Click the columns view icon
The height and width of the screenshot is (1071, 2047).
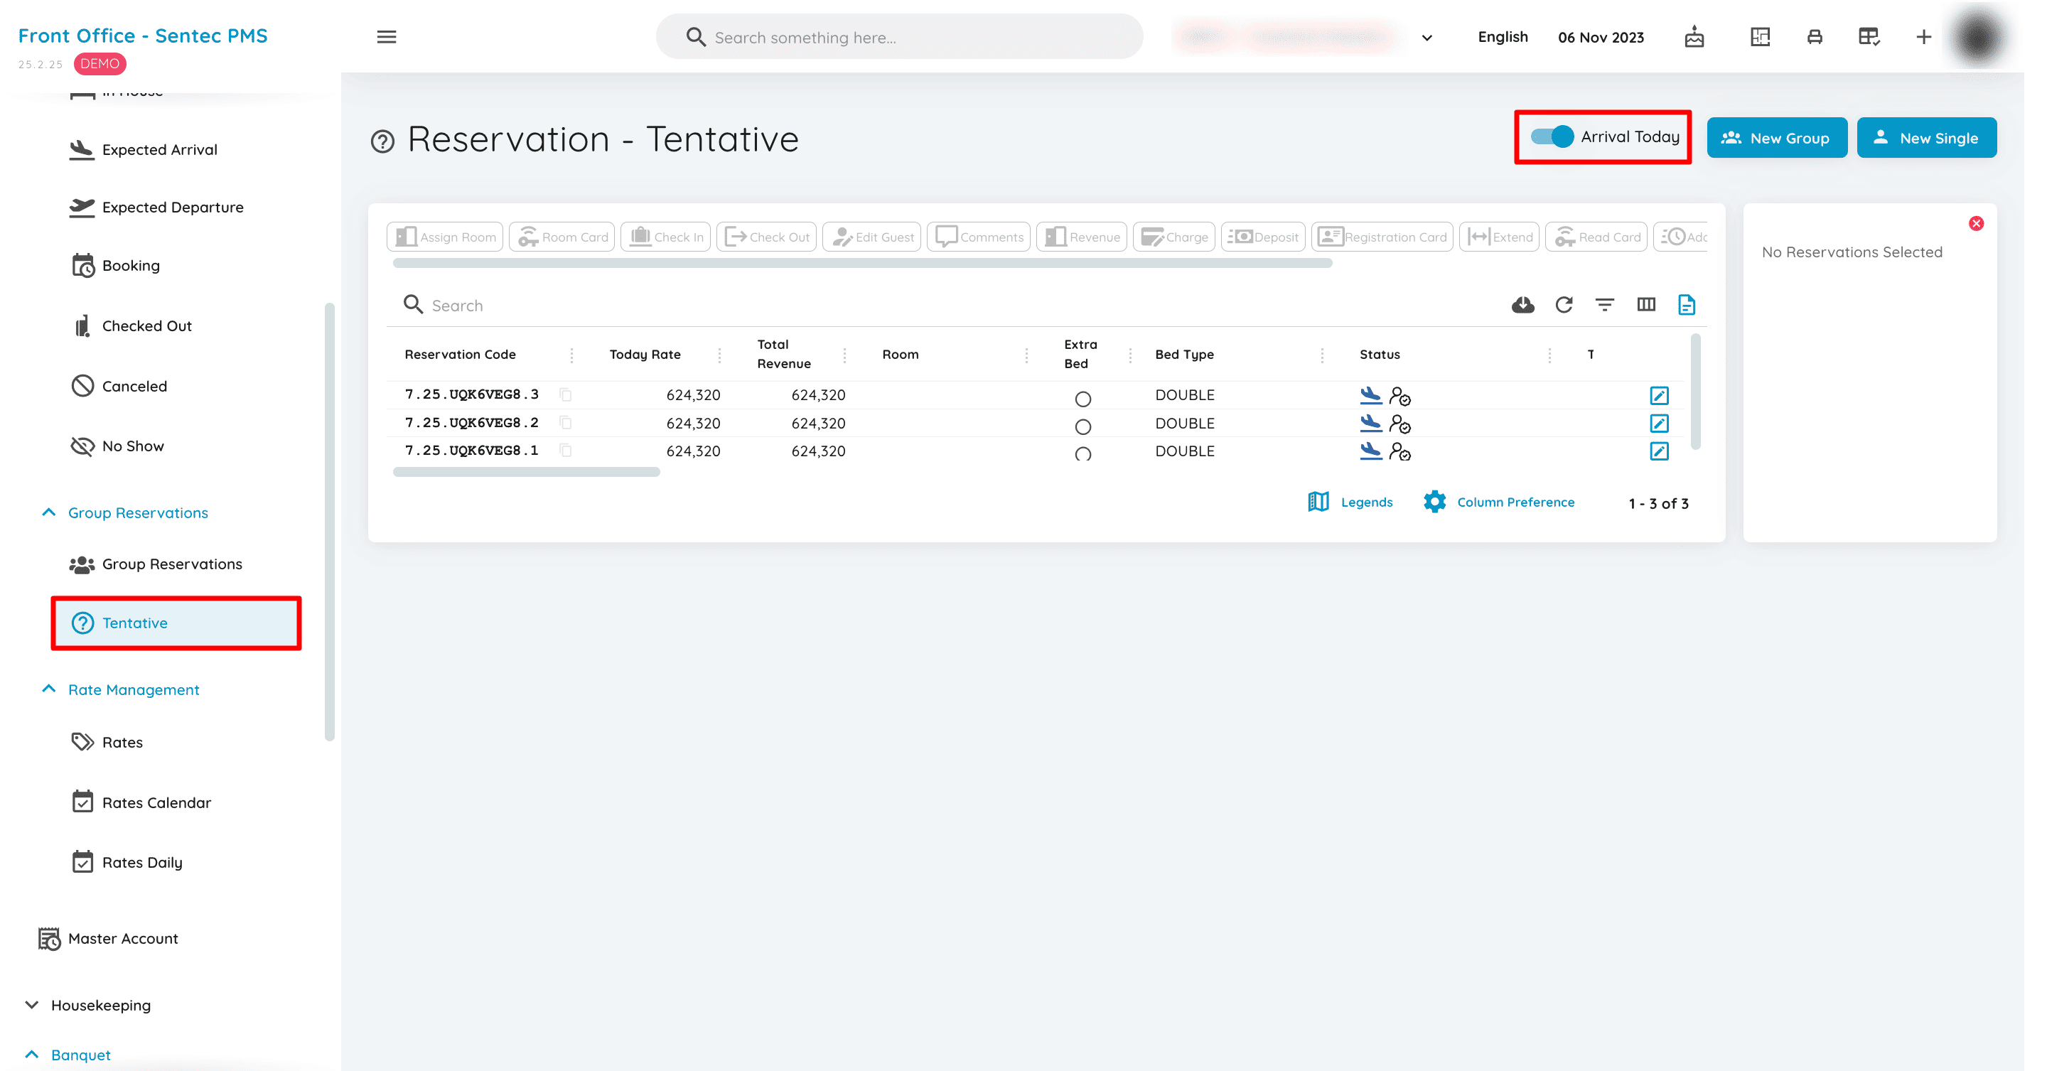pyautogui.click(x=1645, y=305)
